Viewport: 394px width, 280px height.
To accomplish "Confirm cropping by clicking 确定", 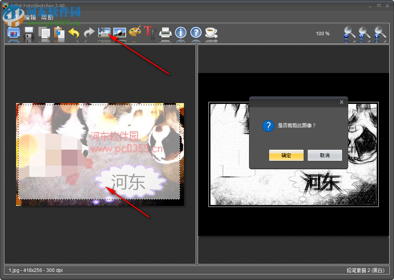I will click(x=286, y=155).
